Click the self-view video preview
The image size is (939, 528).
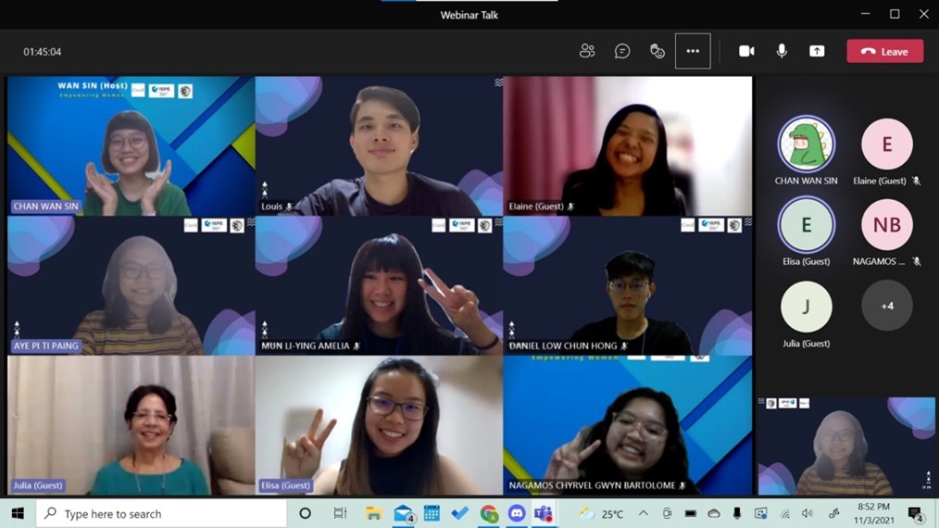coord(846,446)
